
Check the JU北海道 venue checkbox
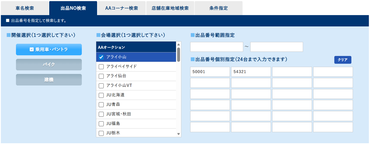101,95
